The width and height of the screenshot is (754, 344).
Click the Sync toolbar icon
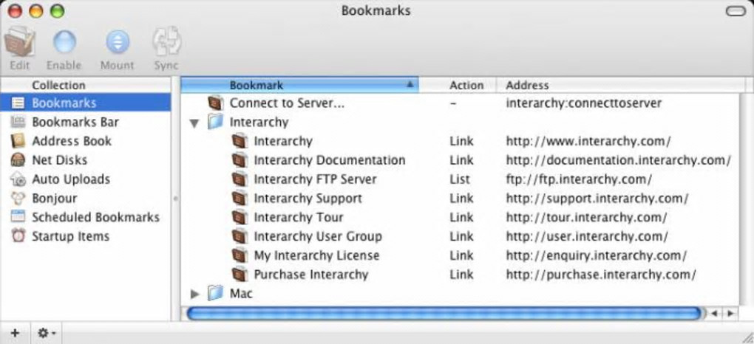coord(166,42)
